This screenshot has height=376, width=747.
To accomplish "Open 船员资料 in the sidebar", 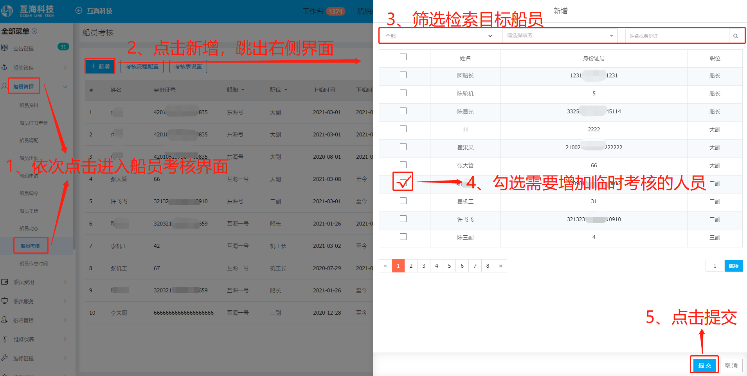I will pos(29,106).
